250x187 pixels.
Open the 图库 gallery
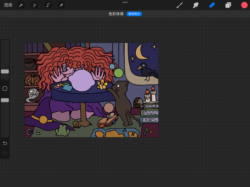tap(8, 5)
